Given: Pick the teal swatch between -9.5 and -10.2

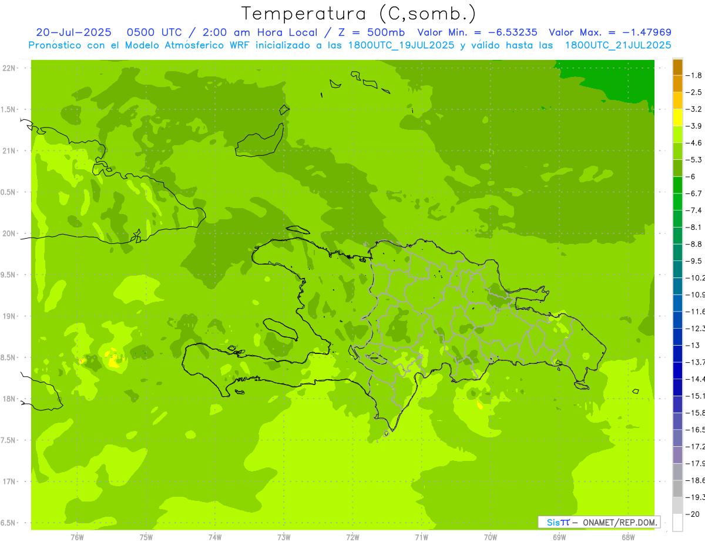Looking at the screenshot, I should coord(677,269).
